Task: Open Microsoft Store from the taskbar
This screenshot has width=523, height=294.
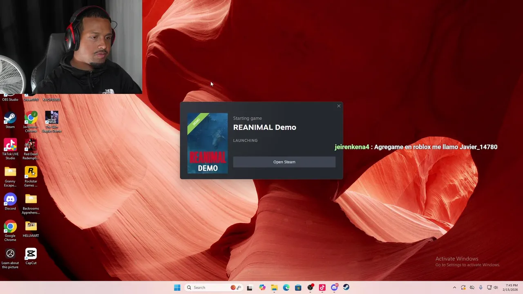Action: 298,287
